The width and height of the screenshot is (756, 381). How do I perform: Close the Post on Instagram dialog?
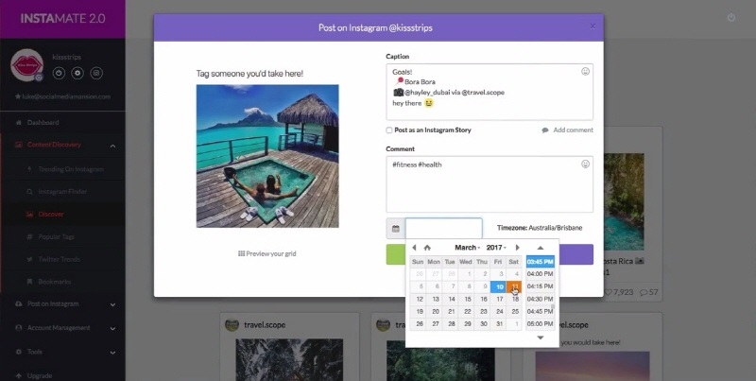[x=593, y=26]
